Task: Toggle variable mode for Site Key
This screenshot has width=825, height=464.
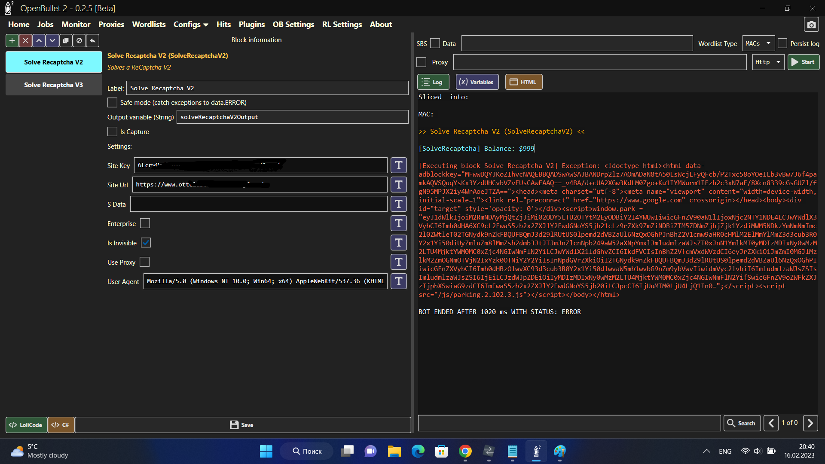Action: [x=398, y=165]
